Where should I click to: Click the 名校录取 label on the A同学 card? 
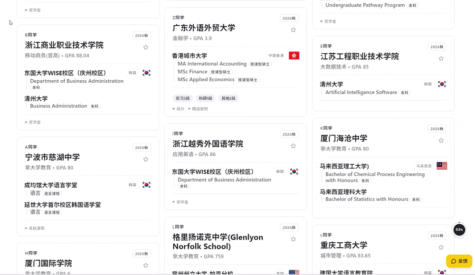coord(37,228)
